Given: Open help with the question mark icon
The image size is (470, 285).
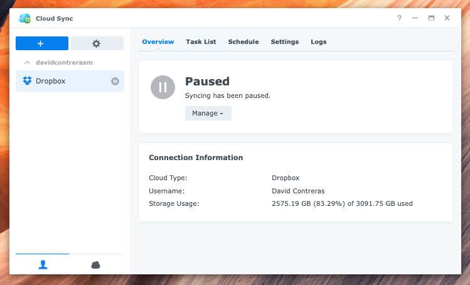Looking at the screenshot, I should pyautogui.click(x=399, y=18).
